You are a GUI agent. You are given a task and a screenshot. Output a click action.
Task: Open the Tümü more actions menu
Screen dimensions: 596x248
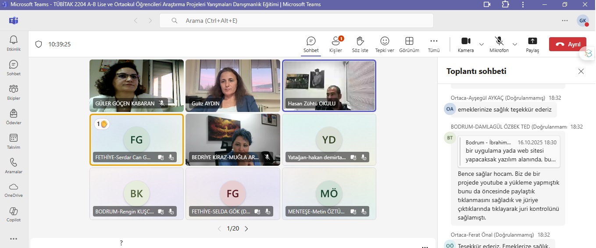point(434,44)
